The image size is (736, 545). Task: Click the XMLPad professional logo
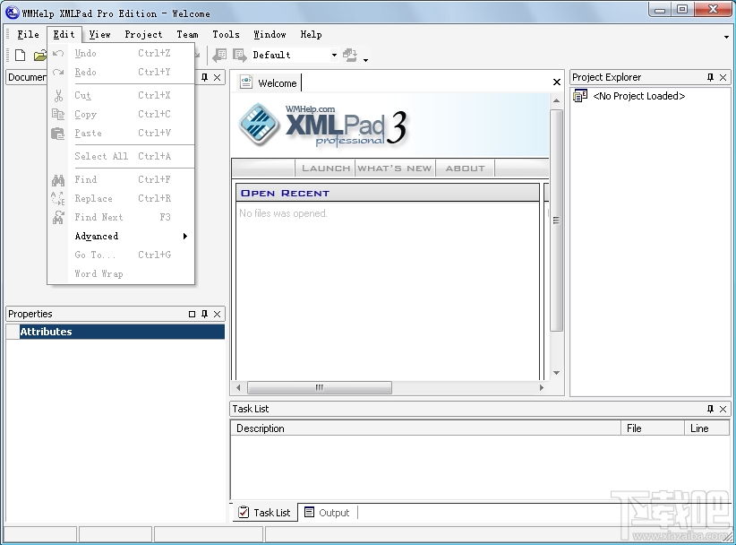(x=322, y=125)
